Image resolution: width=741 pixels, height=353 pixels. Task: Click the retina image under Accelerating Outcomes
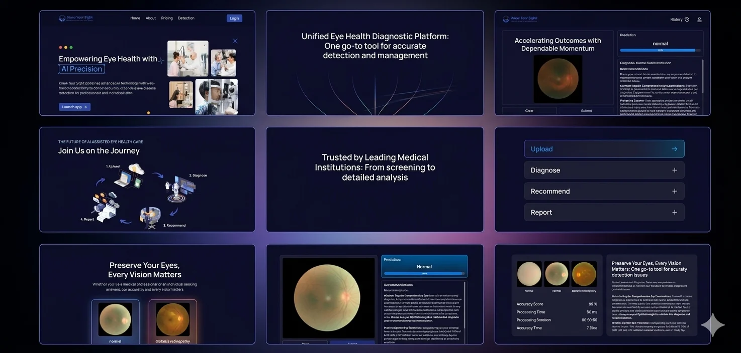558,79
